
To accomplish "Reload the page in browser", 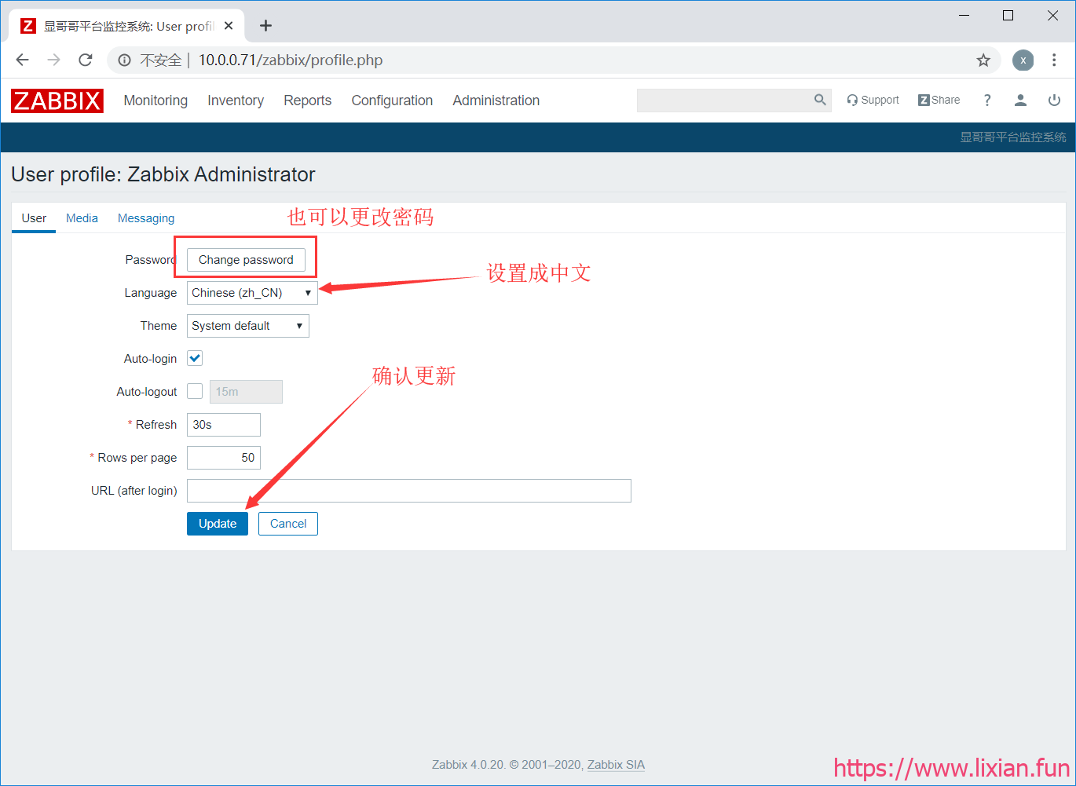I will point(86,60).
